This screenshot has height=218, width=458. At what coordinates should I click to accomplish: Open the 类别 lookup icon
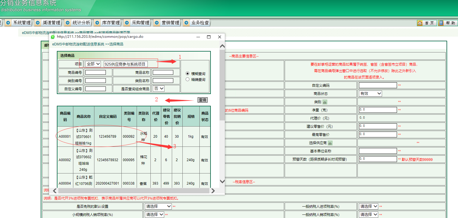[x=325, y=102]
